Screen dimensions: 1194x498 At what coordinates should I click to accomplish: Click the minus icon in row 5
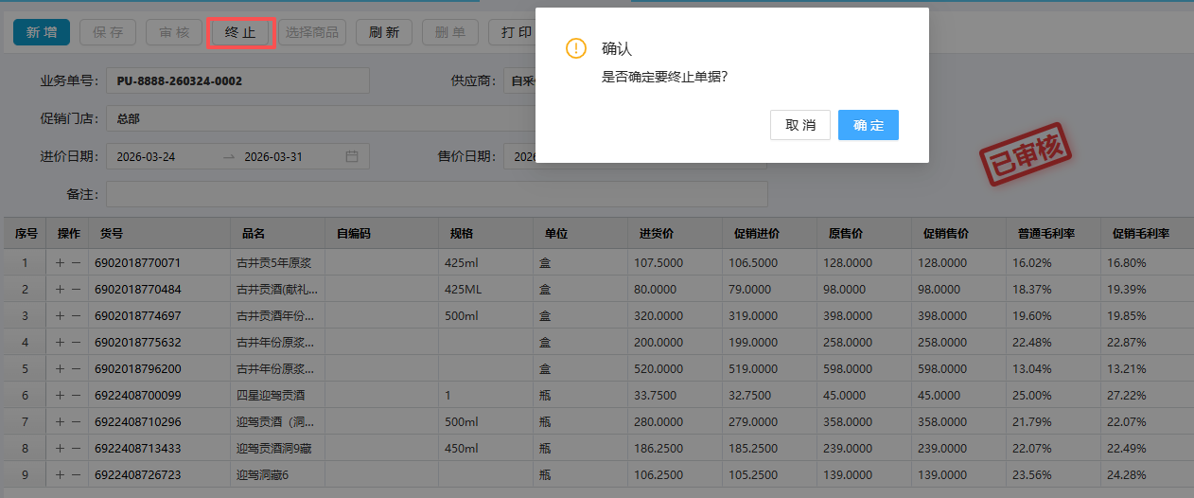click(x=76, y=368)
